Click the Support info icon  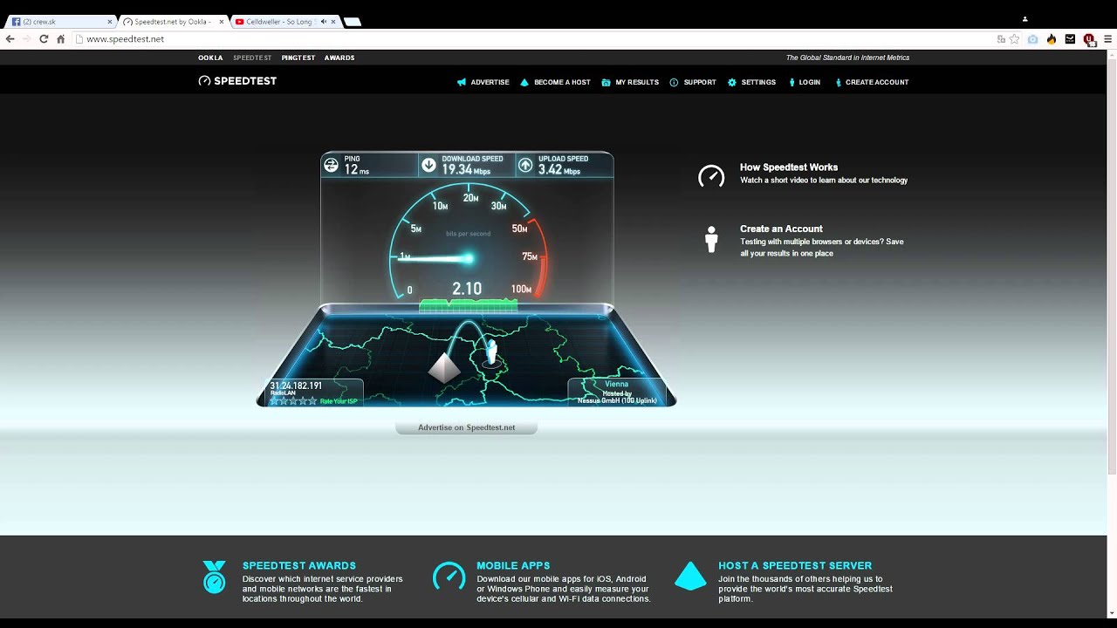pos(674,82)
